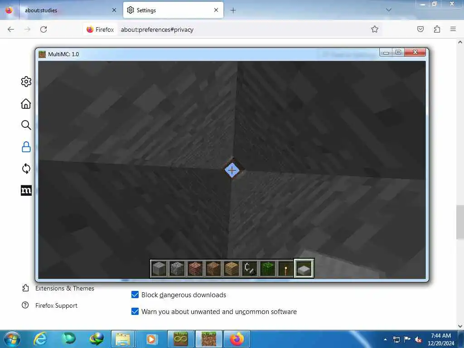464x348 pixels.
Task: Open the list all tabs dropdown
Action: click(x=388, y=10)
